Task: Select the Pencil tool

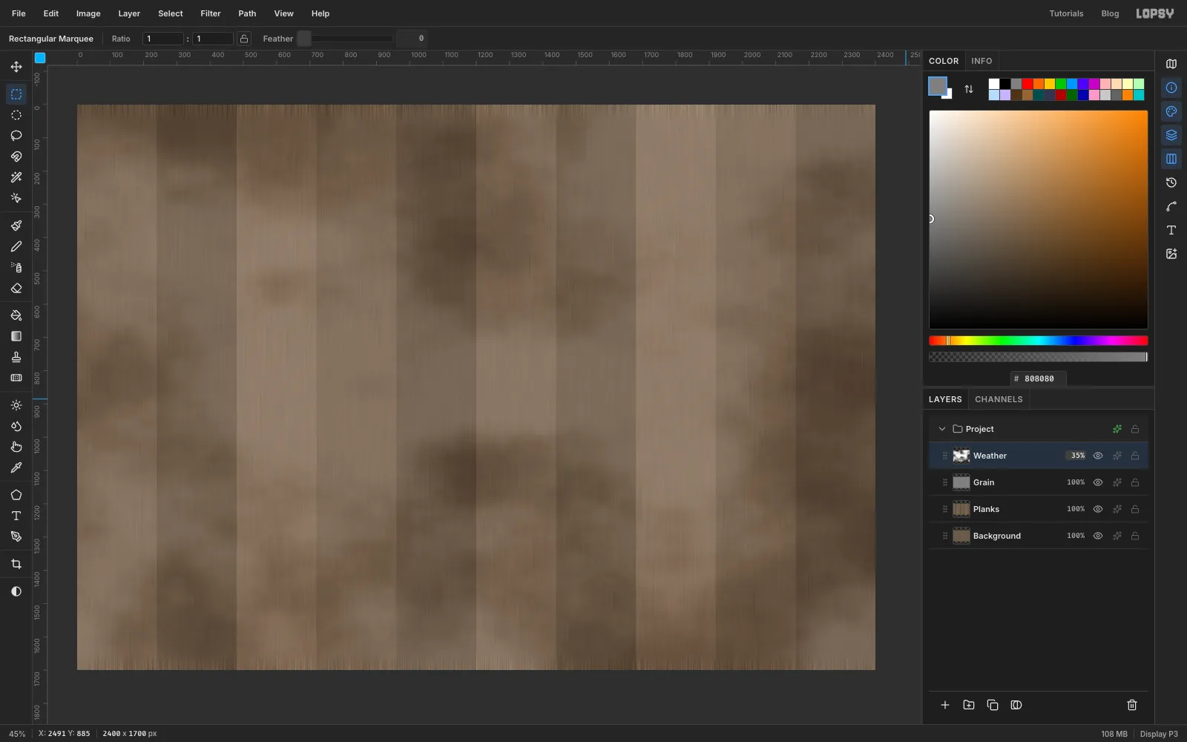Action: 16,246
